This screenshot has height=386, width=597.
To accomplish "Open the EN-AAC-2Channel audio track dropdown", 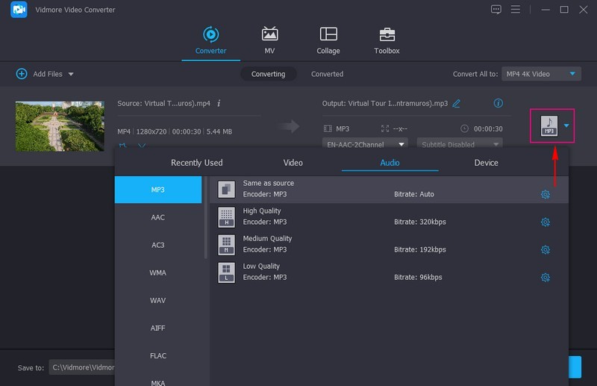I will (x=366, y=144).
